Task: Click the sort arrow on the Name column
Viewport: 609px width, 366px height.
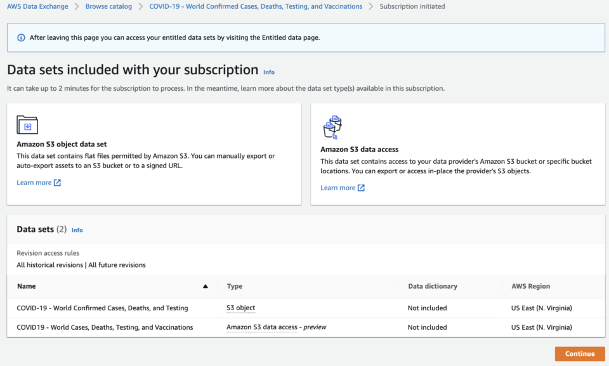Action: pos(205,286)
